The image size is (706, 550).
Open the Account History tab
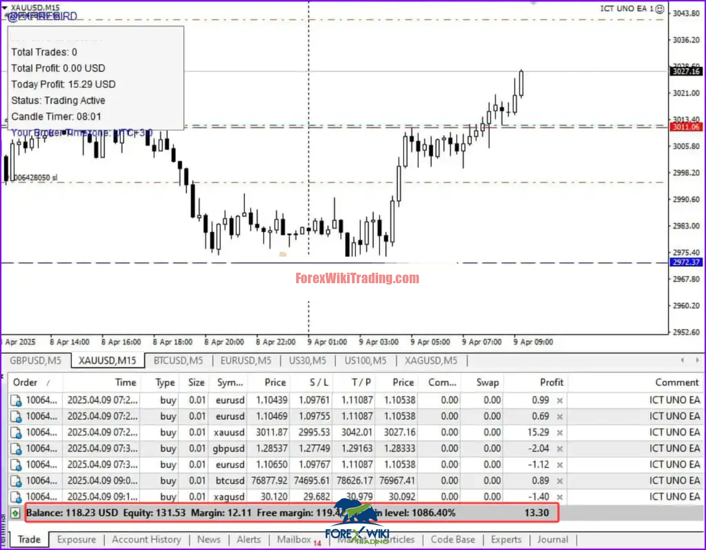(x=147, y=539)
